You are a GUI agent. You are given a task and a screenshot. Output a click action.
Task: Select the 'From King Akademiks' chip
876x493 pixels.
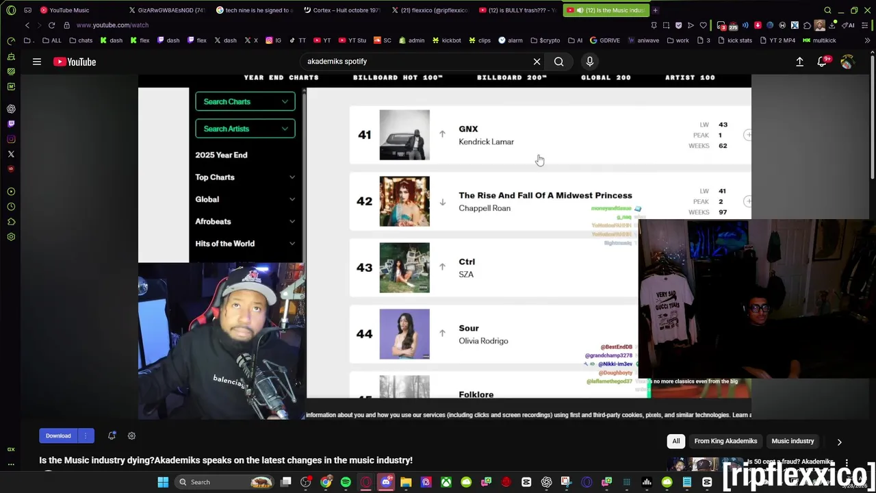click(x=725, y=441)
